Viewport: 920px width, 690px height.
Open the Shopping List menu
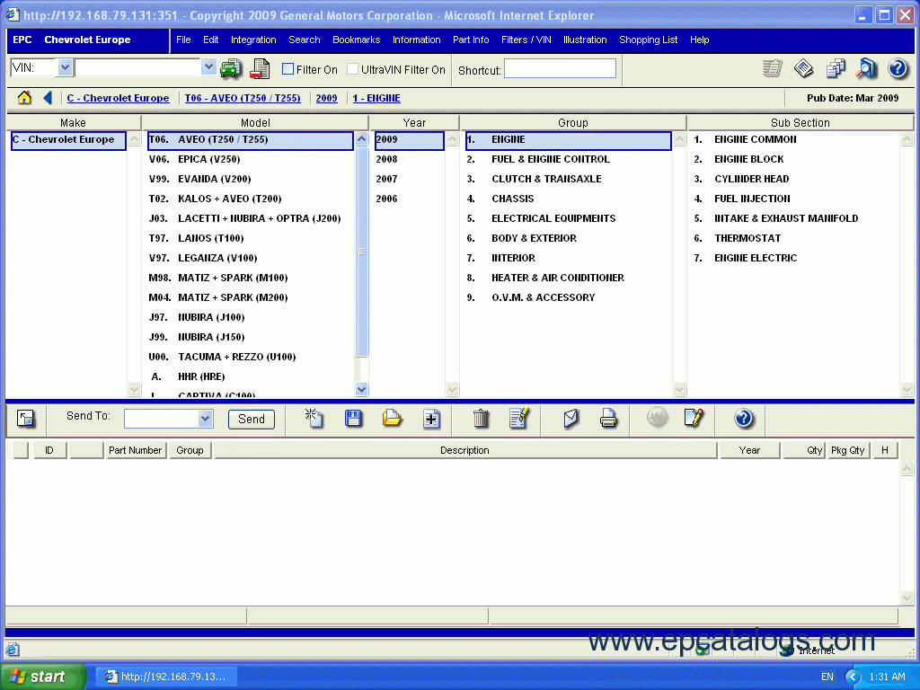[649, 40]
